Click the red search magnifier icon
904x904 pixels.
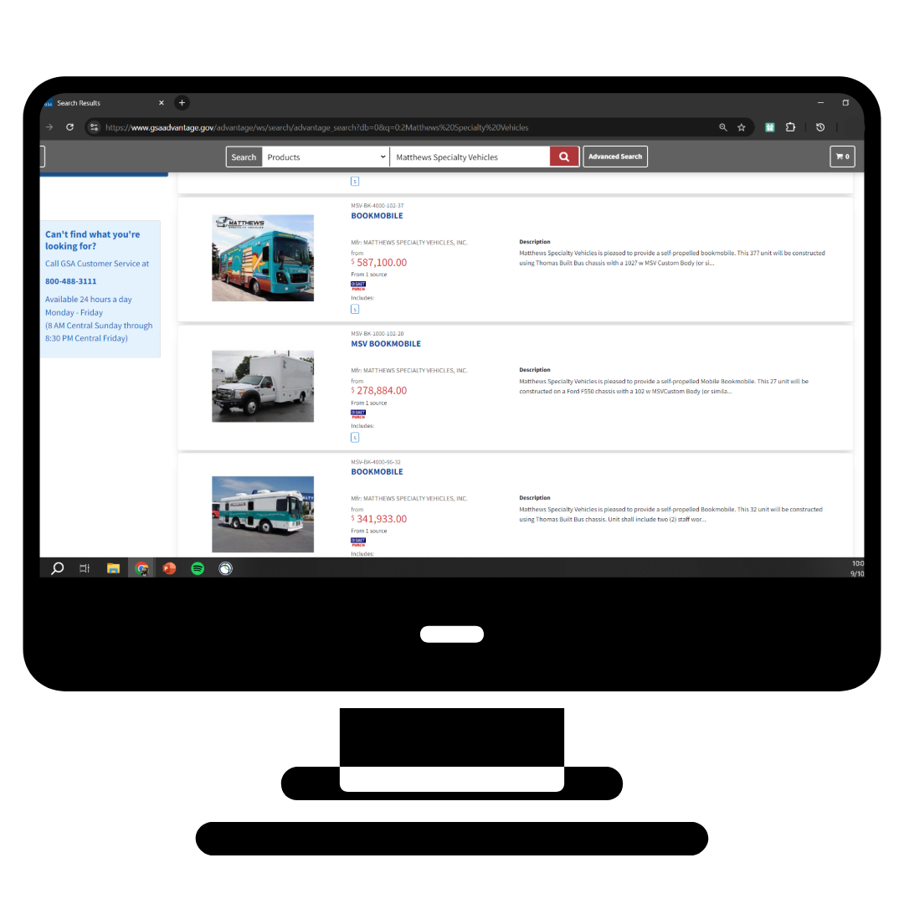[x=563, y=156]
